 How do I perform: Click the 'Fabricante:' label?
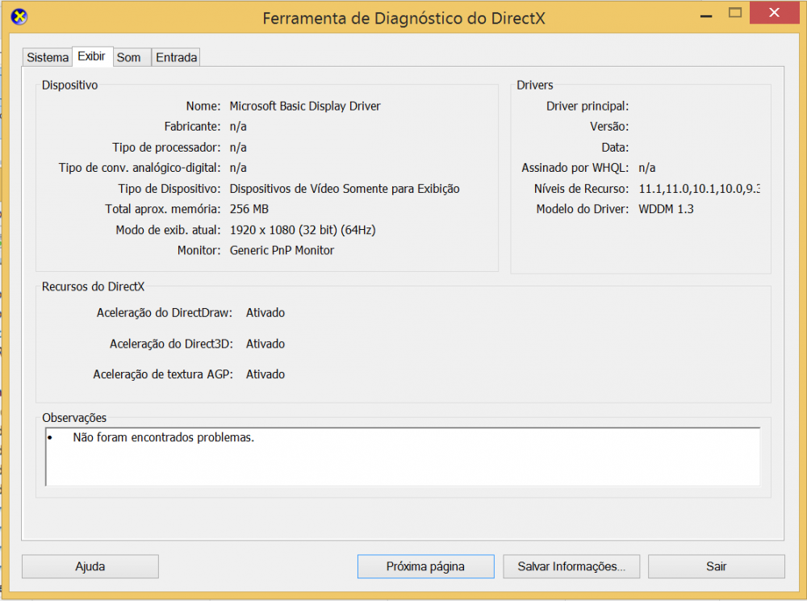point(193,127)
